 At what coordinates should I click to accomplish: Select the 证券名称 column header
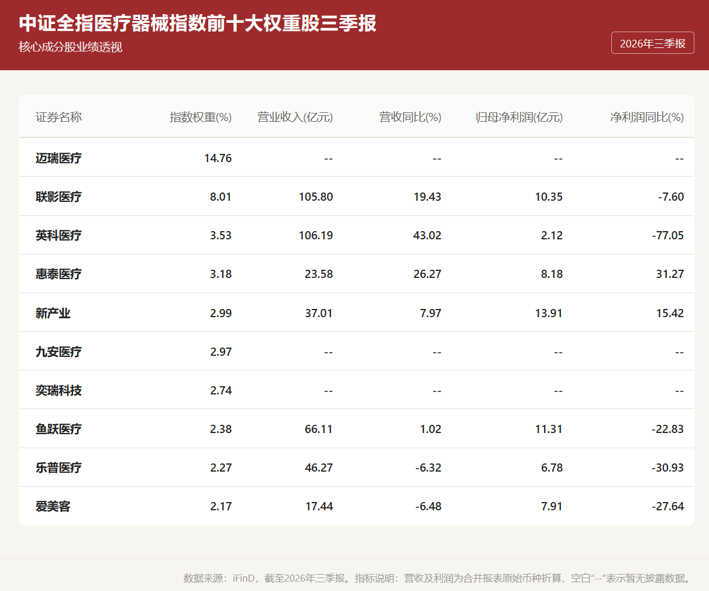coord(58,117)
